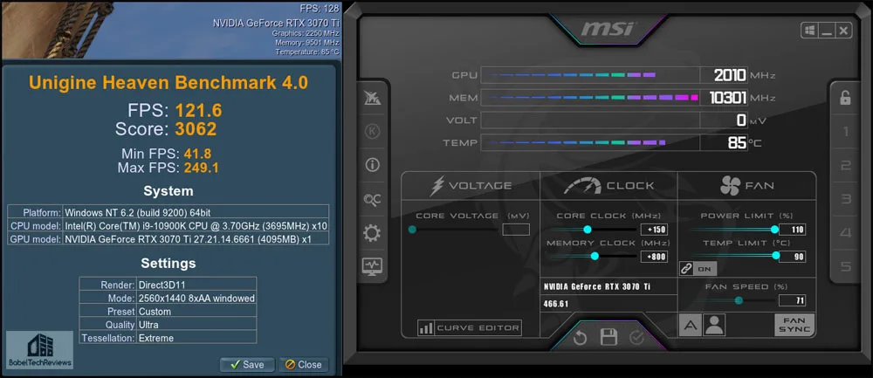Click the Temp Limit 90 field
Screen dimensions: 873x378
pyautogui.click(x=792, y=257)
